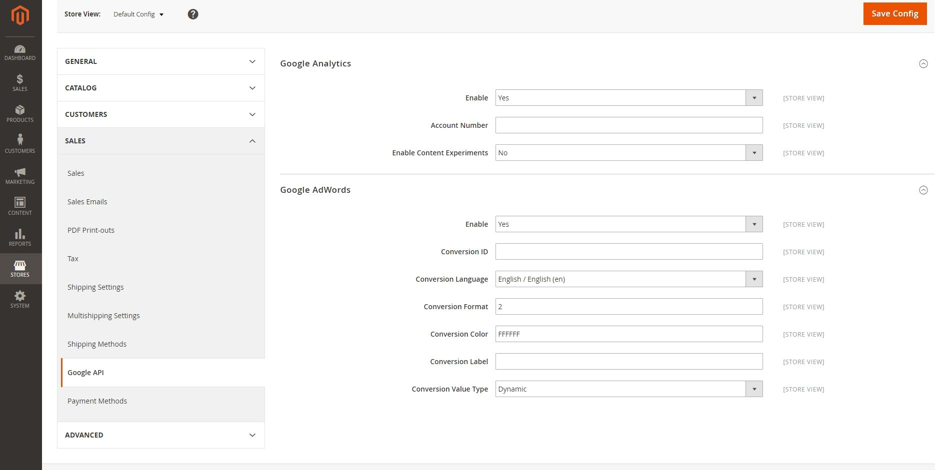Click the help question mark icon

click(193, 14)
